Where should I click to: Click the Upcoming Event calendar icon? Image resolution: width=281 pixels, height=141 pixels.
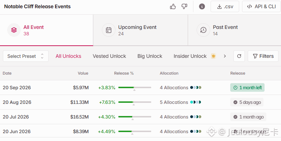[109, 30]
